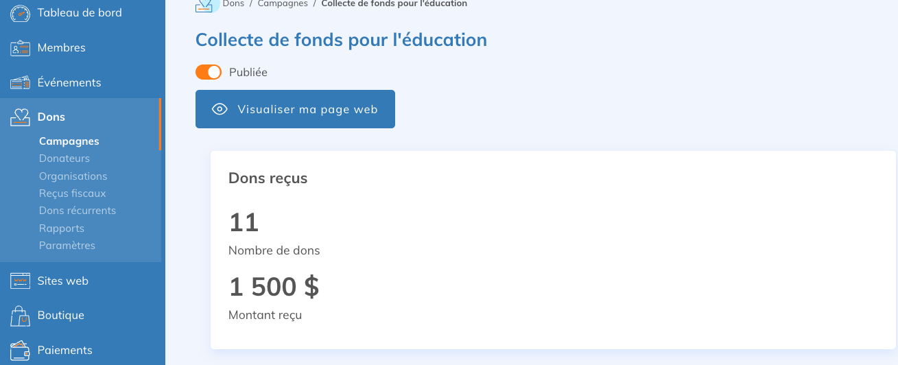898x365 pixels.
Task: Open the Donateurs submenu item
Action: click(x=64, y=158)
